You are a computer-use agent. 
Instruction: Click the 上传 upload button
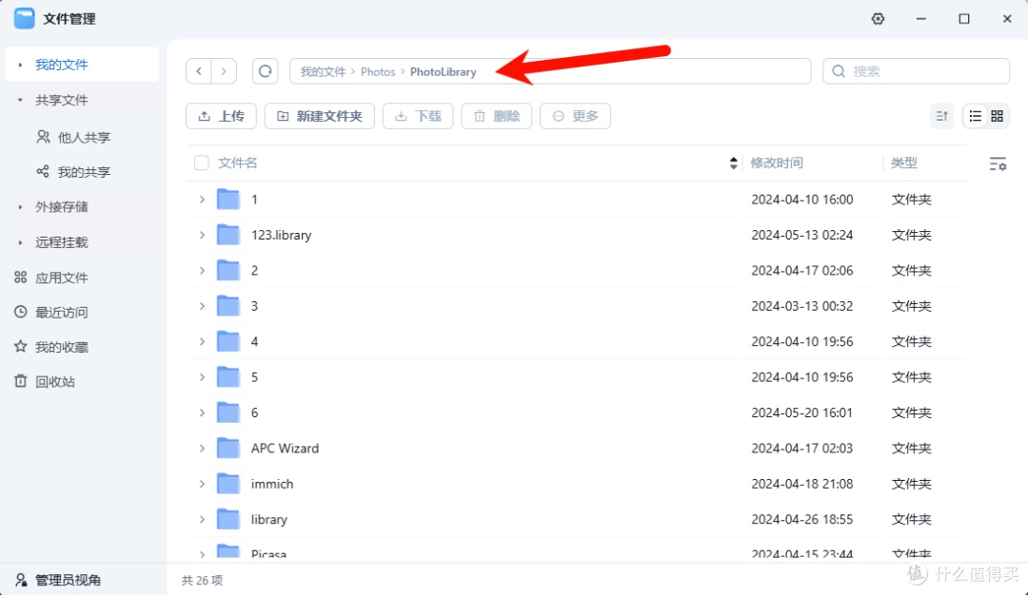pos(221,116)
